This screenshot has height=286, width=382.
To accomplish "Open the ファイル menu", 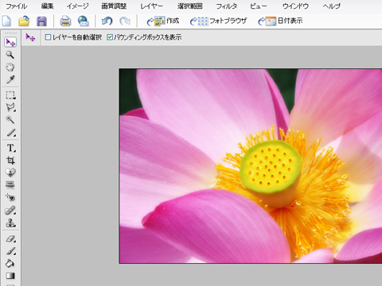I will (x=16, y=6).
